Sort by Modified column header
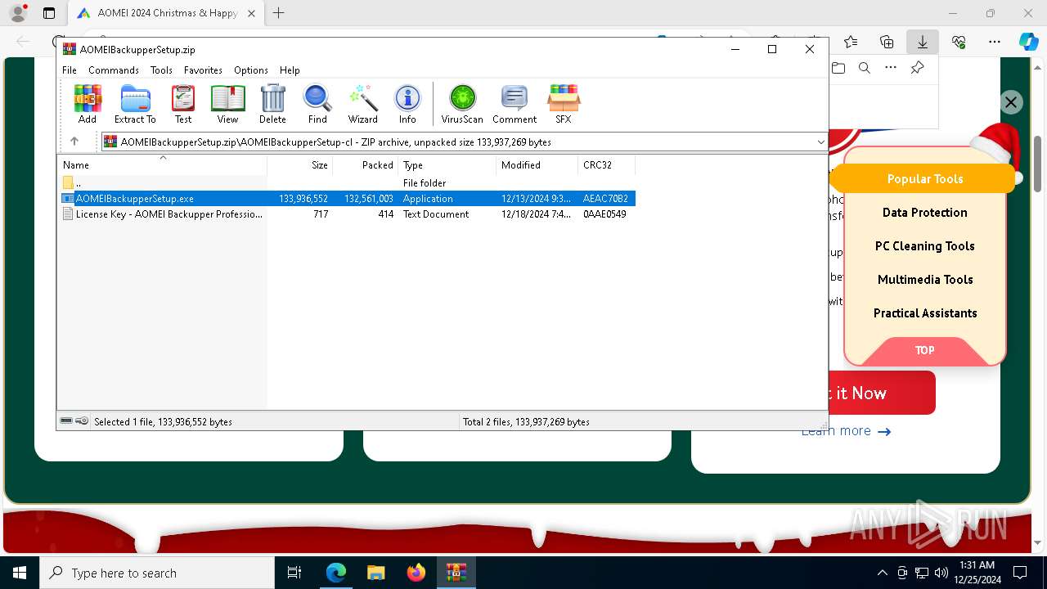The image size is (1047, 589). pyautogui.click(x=537, y=165)
